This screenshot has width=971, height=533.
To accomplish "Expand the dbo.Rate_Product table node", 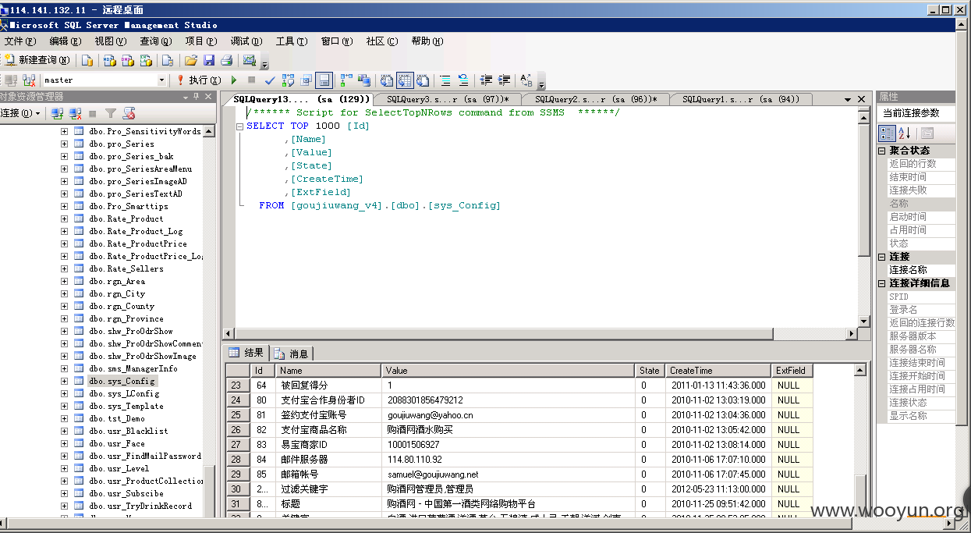I will [65, 219].
